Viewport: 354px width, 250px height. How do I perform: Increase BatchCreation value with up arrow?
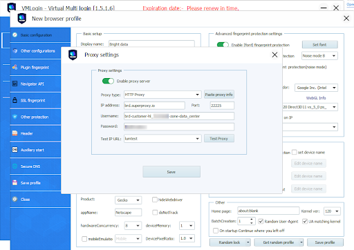pyautogui.click(x=252, y=220)
